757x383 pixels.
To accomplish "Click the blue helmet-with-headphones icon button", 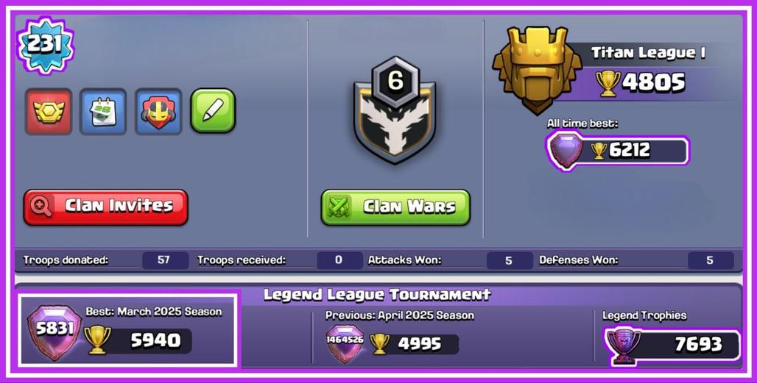I will point(158,111).
